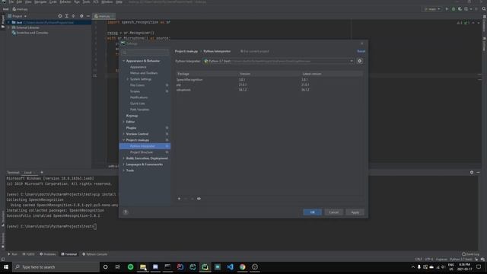Toggle show early releases eye icon

199,199
